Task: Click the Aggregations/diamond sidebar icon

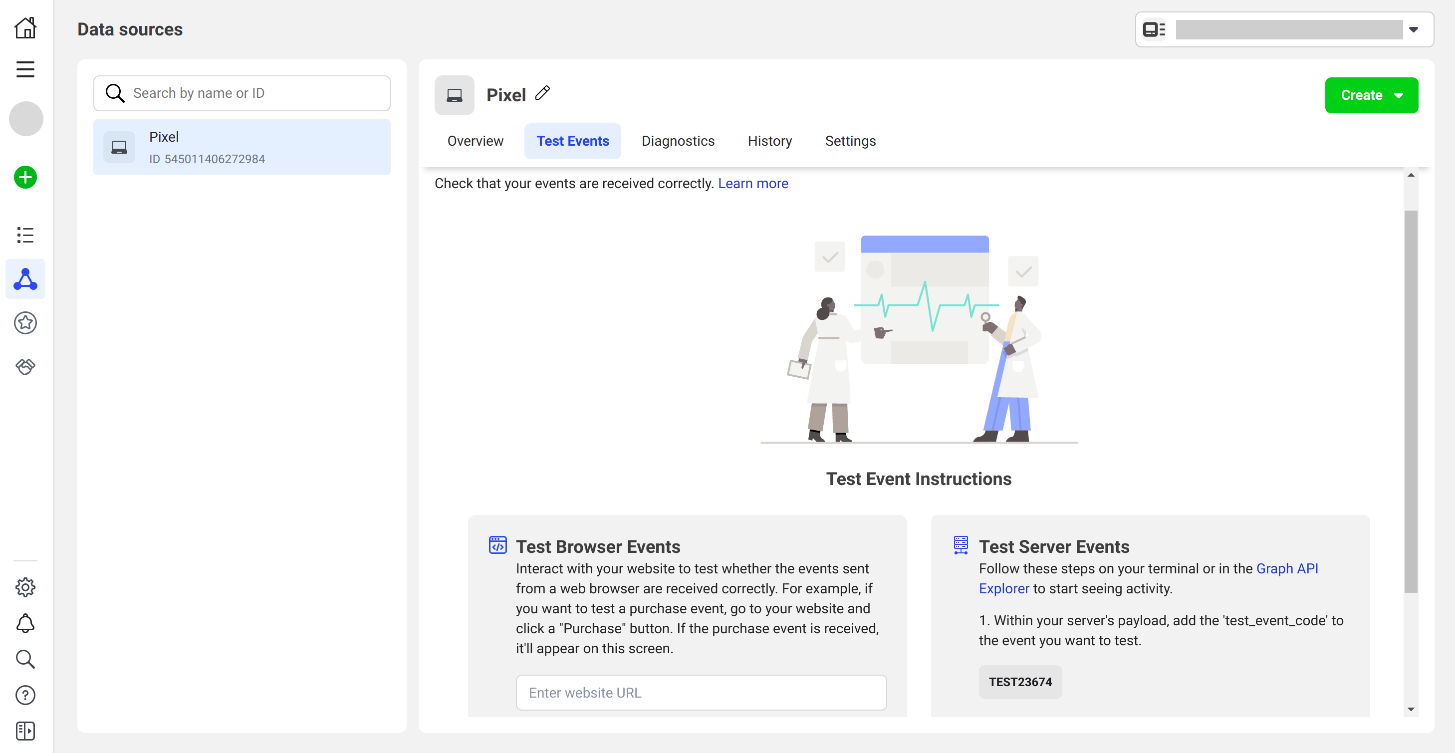Action: point(26,367)
